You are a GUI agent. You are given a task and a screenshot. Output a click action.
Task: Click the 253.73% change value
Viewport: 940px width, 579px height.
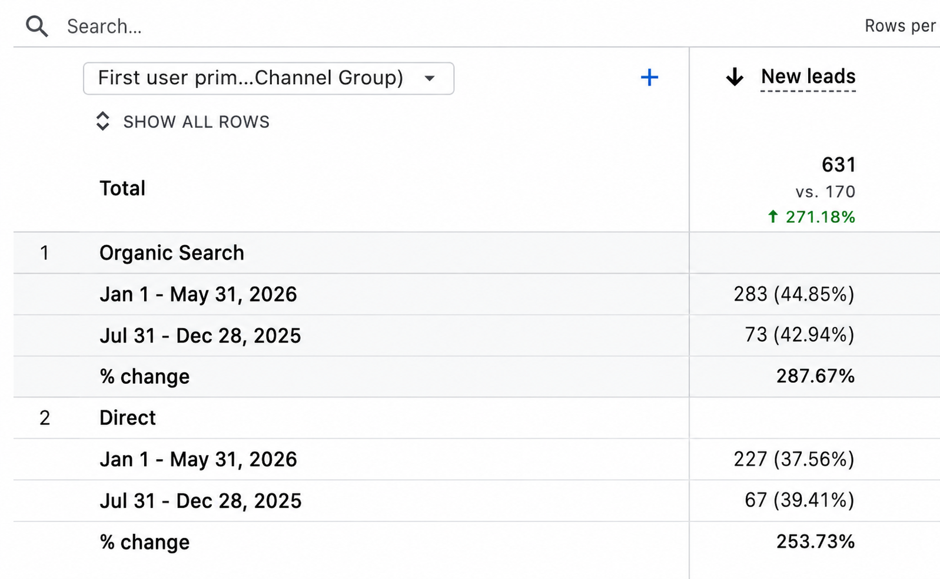pyautogui.click(x=815, y=541)
